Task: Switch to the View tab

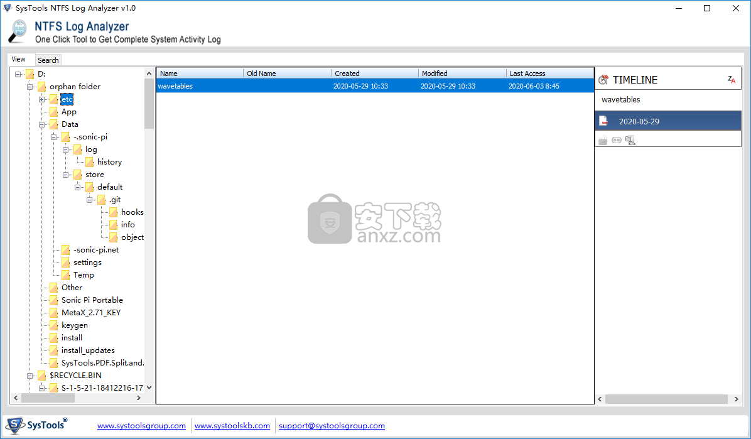Action: click(x=19, y=60)
